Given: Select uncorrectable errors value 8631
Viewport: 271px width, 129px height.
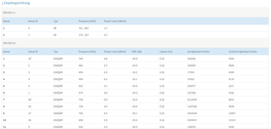Looking at the screenshot, I should (231, 100).
